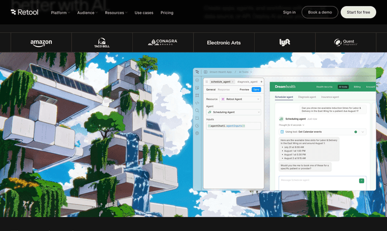
Task: Open the code icon in sidebar
Action: pyautogui.click(x=197, y=103)
